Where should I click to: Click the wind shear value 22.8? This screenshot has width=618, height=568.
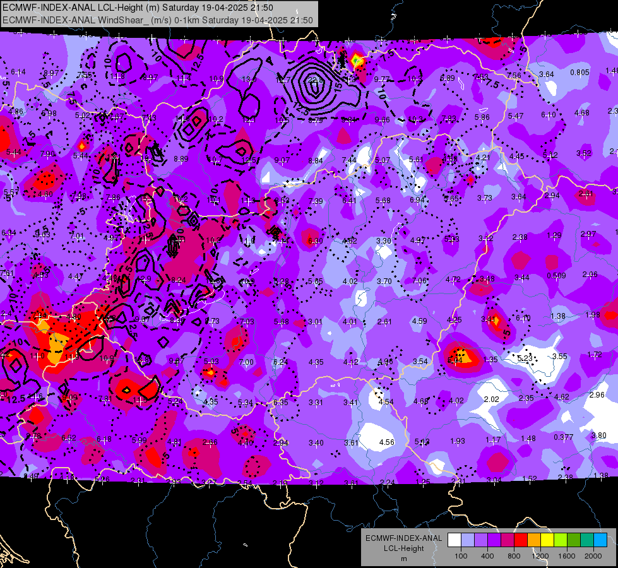click(x=315, y=80)
